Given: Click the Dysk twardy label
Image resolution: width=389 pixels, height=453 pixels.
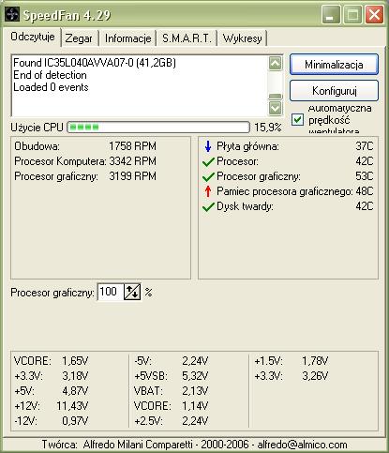Looking at the screenshot, I should pos(245,206).
